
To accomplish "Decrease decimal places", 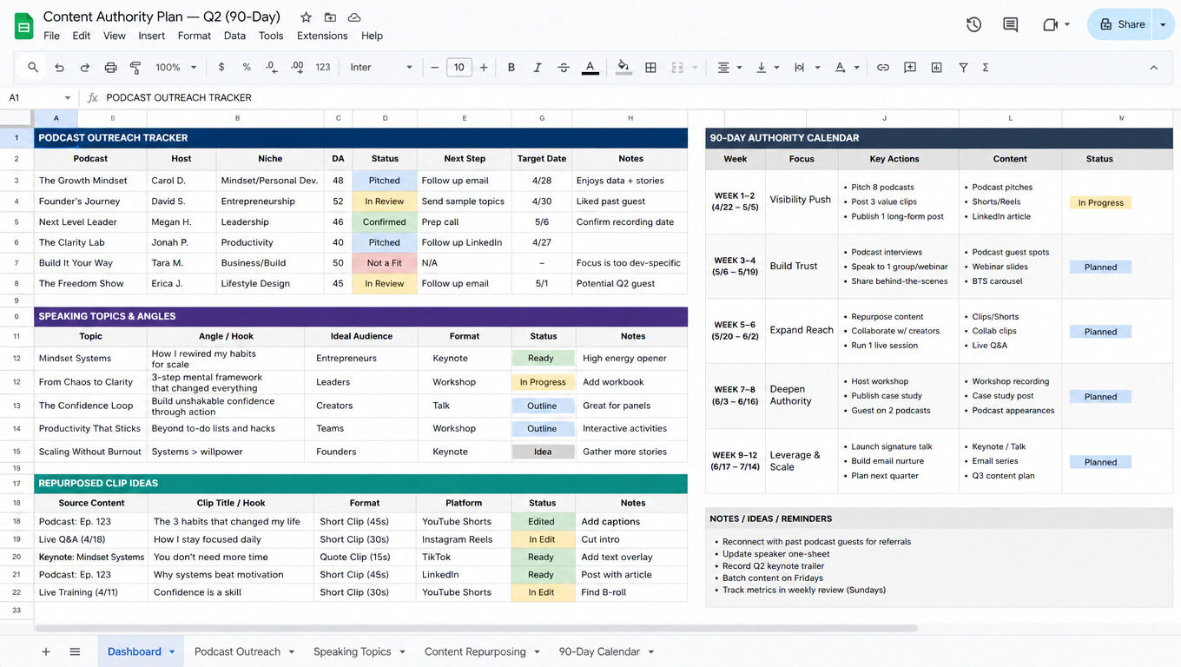I will (x=272, y=67).
